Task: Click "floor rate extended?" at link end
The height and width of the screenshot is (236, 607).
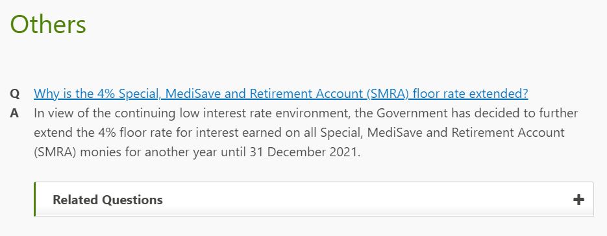Action: [x=471, y=93]
